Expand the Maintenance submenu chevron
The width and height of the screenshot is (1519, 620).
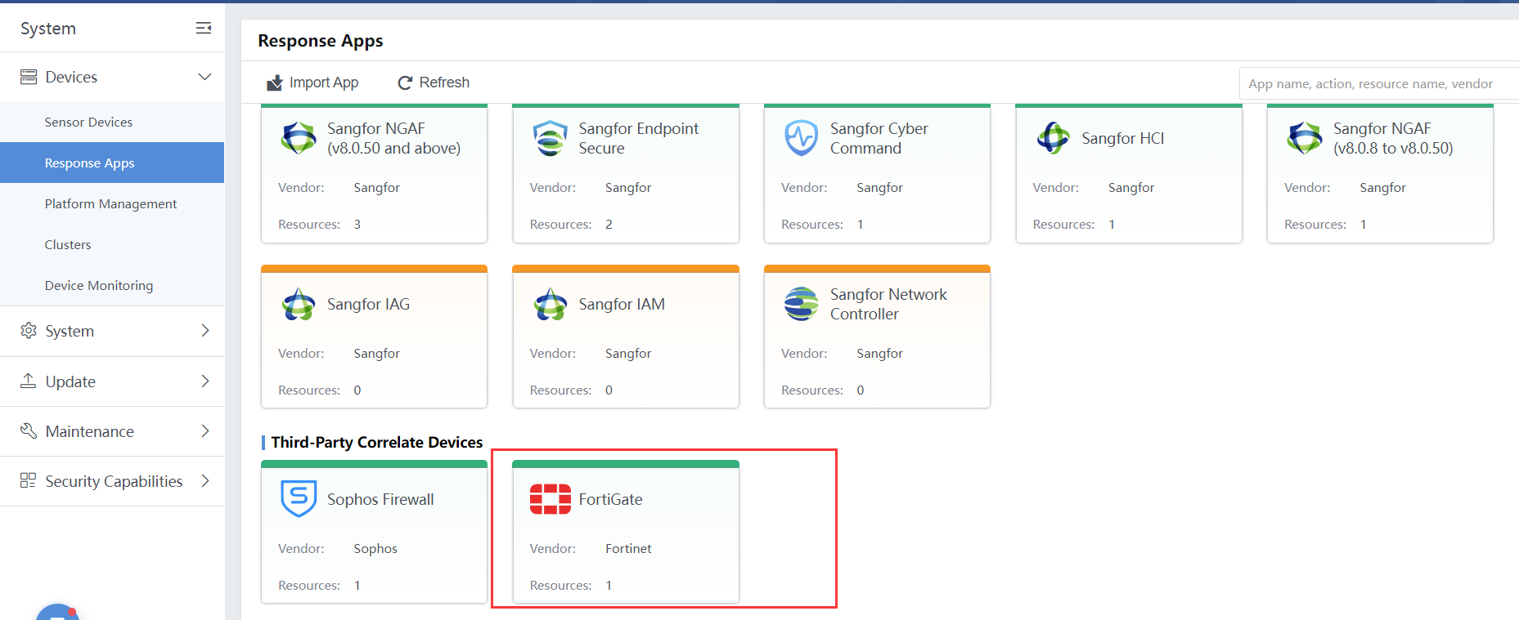204,430
